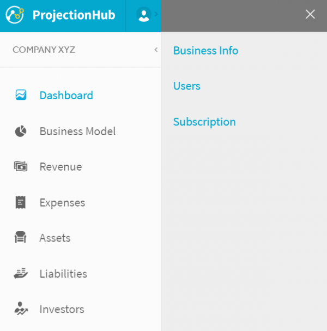
Task: Select the Liabilities hand-with-coins icon
Action: click(x=21, y=273)
